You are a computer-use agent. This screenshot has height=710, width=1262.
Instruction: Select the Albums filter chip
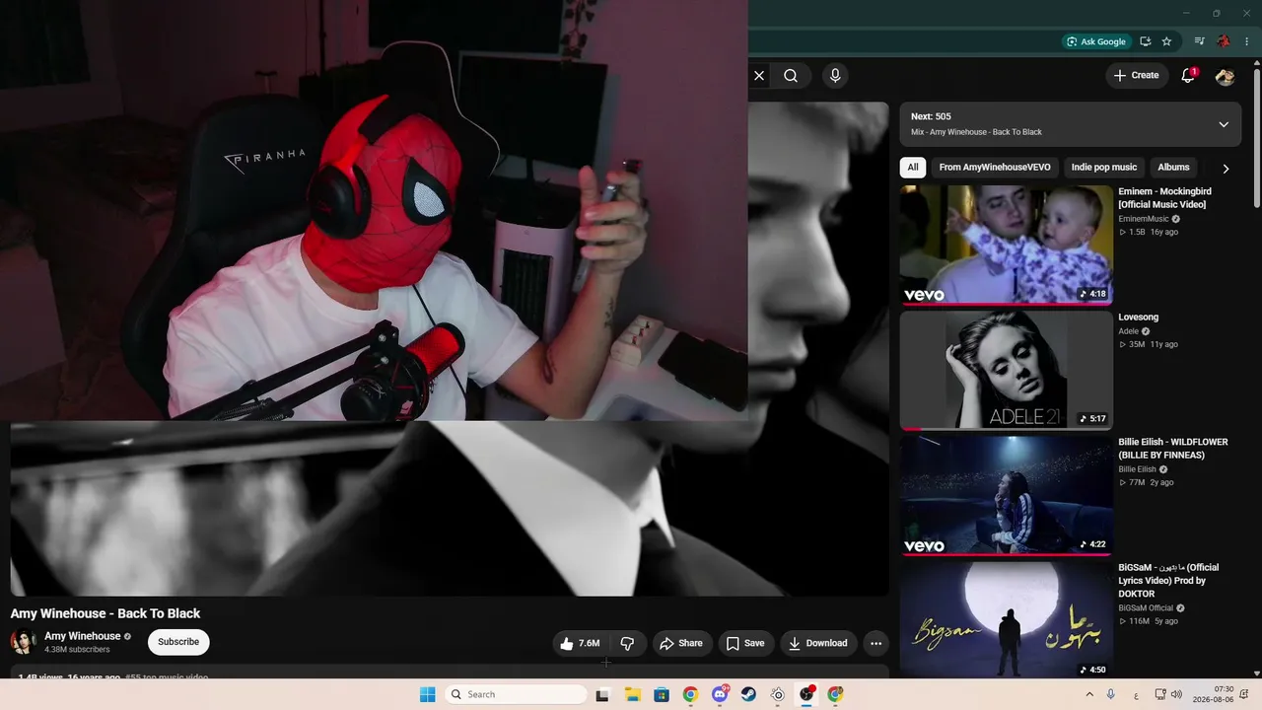click(x=1173, y=168)
